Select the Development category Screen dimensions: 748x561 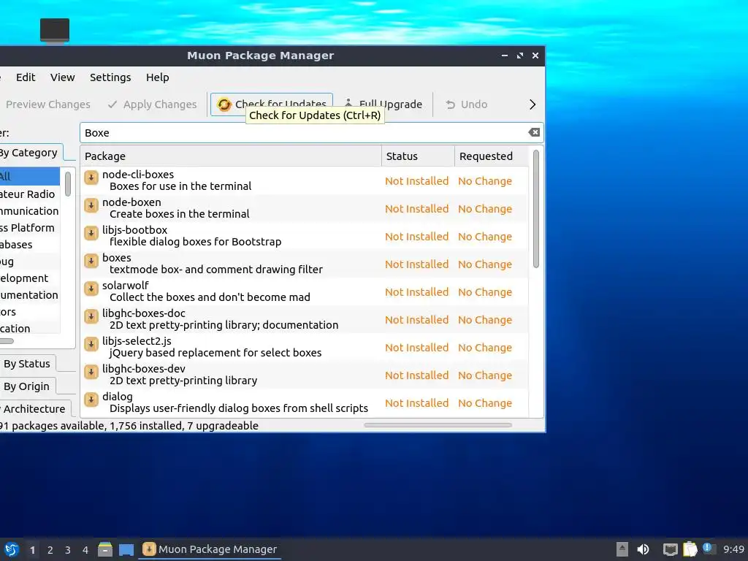point(25,278)
